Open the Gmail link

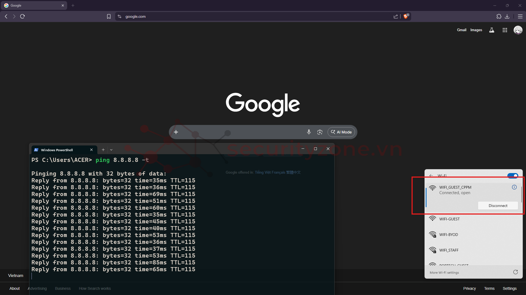coord(461,30)
